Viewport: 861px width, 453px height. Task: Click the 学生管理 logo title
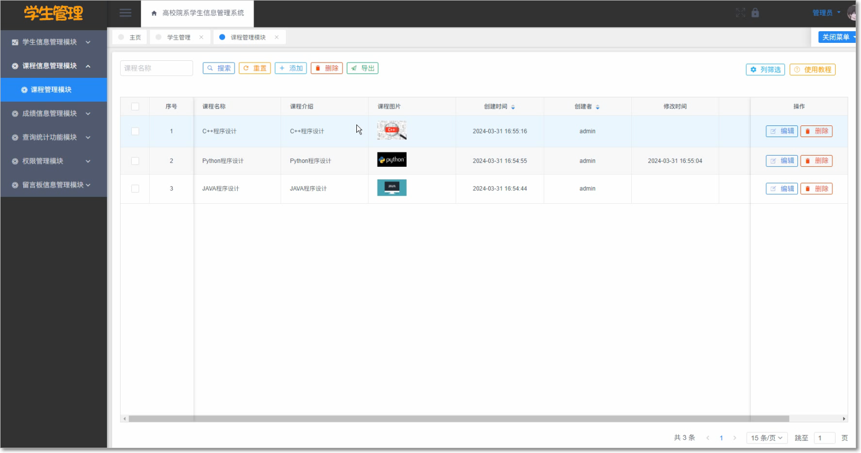tap(53, 13)
